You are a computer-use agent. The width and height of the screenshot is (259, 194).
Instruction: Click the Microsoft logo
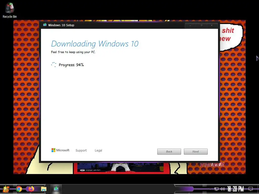60,150
